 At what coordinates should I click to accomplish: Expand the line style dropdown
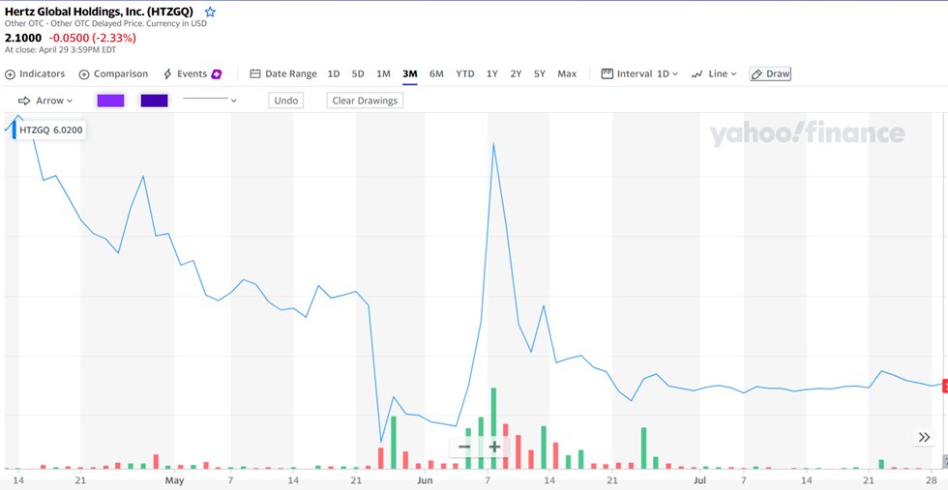pyautogui.click(x=209, y=101)
